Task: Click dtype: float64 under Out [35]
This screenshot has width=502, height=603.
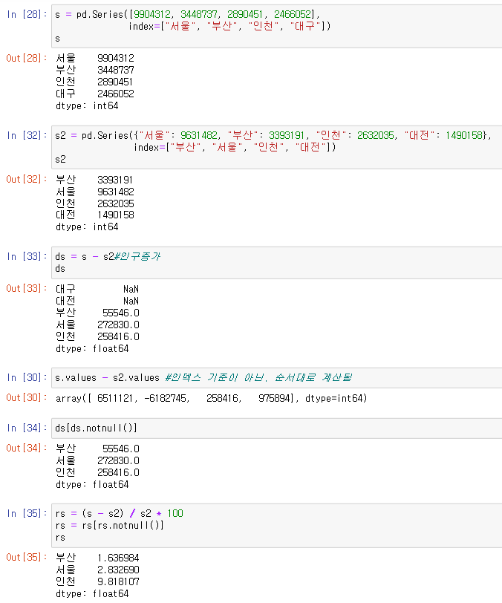Action: tap(92, 594)
